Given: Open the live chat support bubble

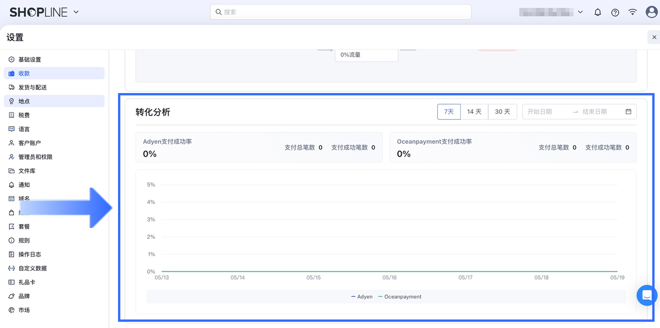Looking at the screenshot, I should point(647,295).
